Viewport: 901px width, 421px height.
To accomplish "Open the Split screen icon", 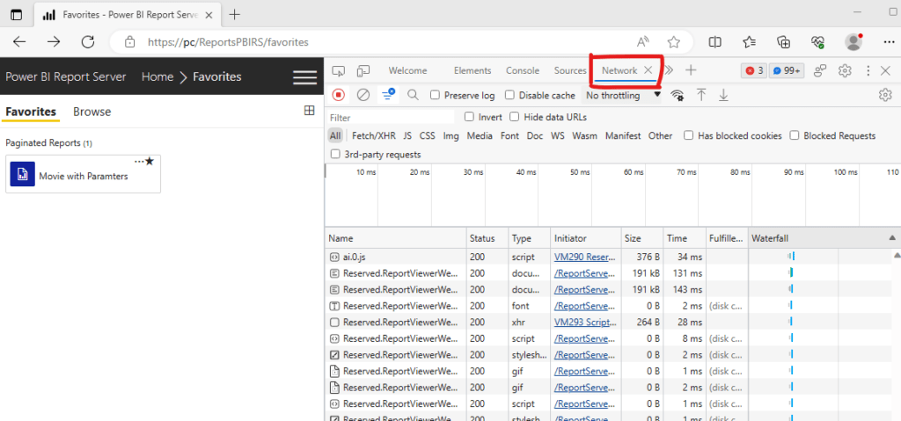I will pyautogui.click(x=714, y=42).
